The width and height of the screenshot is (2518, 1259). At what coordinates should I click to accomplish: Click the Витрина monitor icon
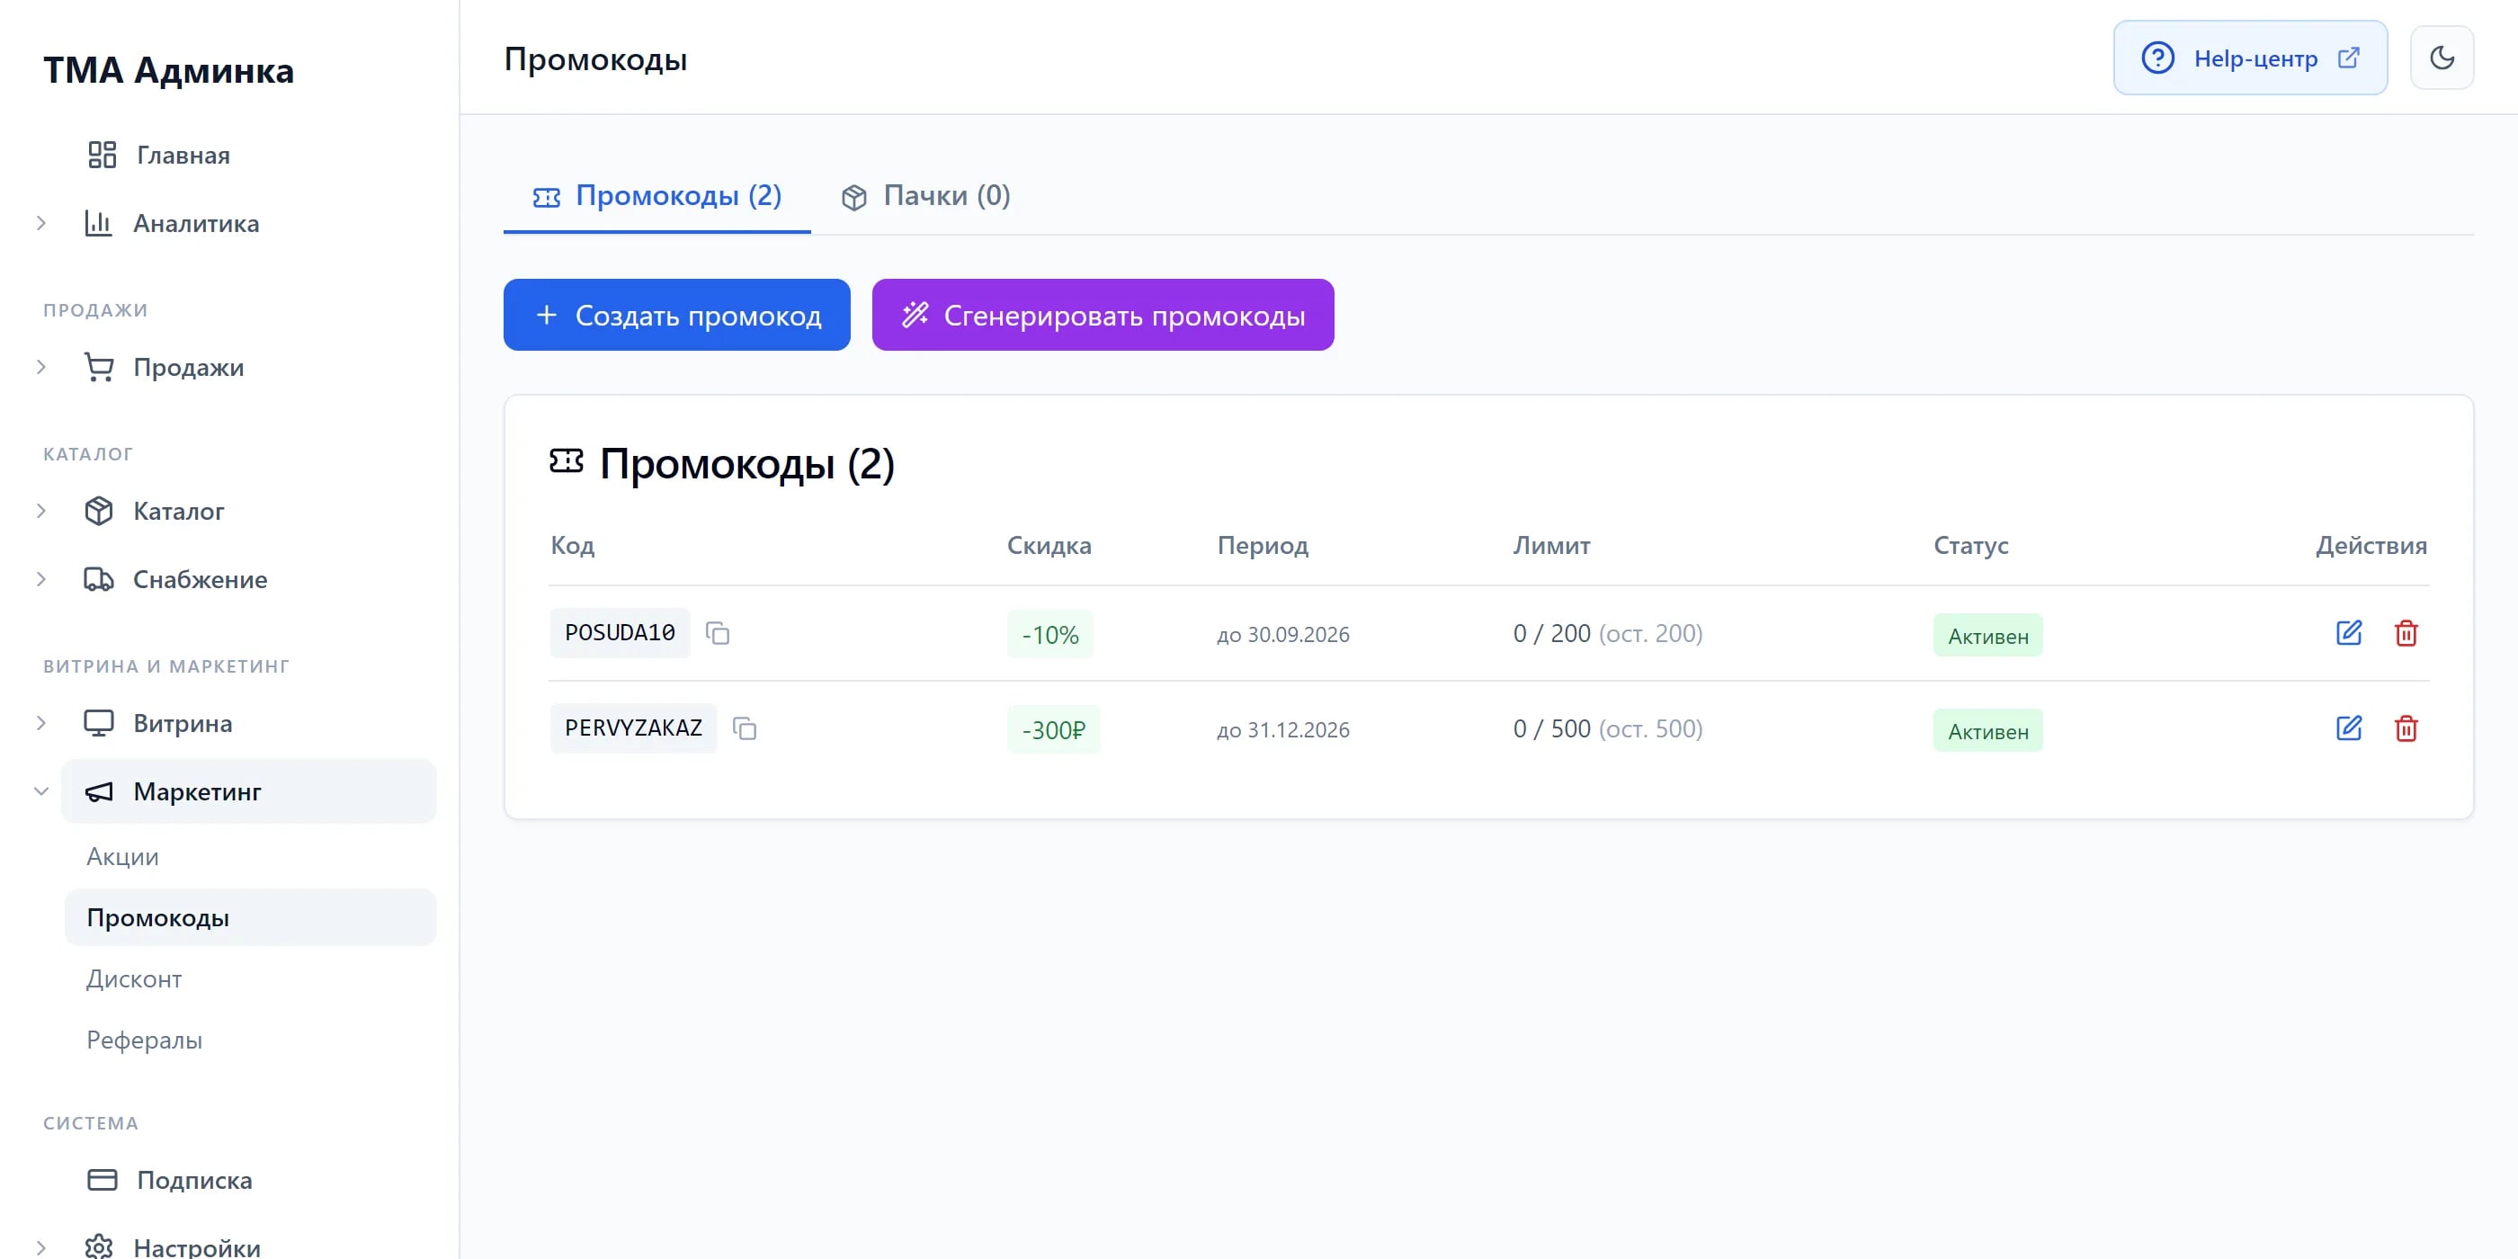99,723
